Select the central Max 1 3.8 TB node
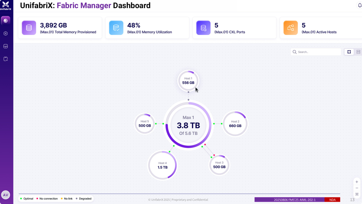The height and width of the screenshot is (204, 362). [x=188, y=125]
